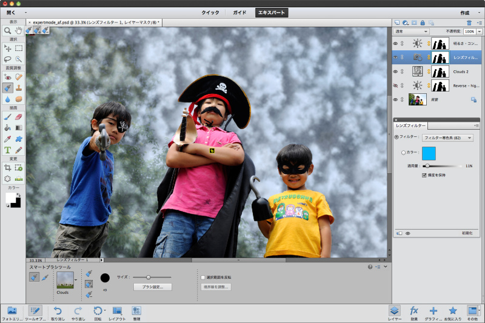Screen dimensions: 485x323
Task: Open the Layout dropdown
Action: [x=117, y=313]
